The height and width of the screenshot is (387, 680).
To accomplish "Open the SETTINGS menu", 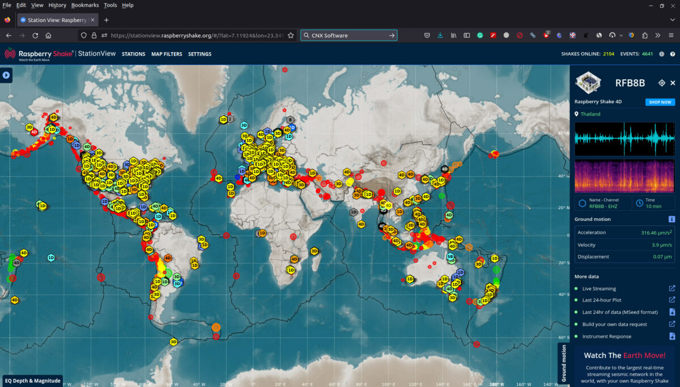I will point(199,54).
